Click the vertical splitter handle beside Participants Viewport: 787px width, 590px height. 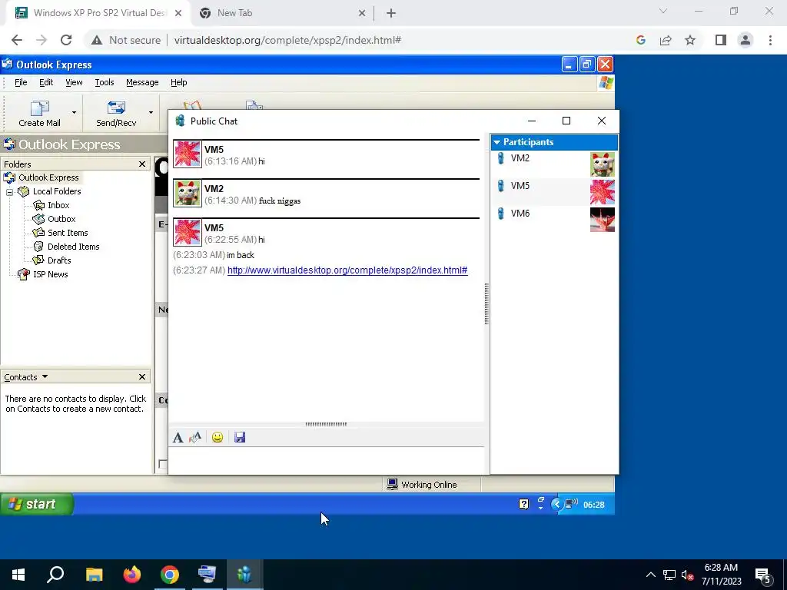(486, 304)
